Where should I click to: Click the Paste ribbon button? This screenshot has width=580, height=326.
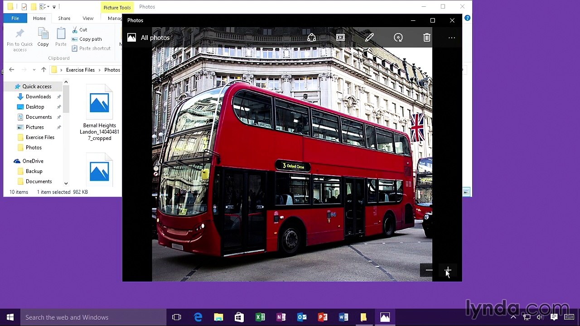click(x=61, y=37)
